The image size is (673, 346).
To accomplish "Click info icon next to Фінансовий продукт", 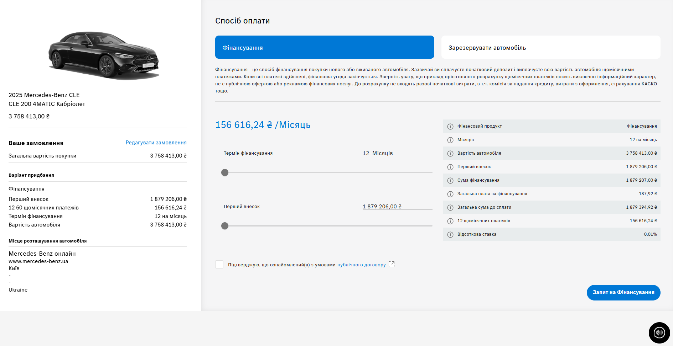I will (450, 127).
